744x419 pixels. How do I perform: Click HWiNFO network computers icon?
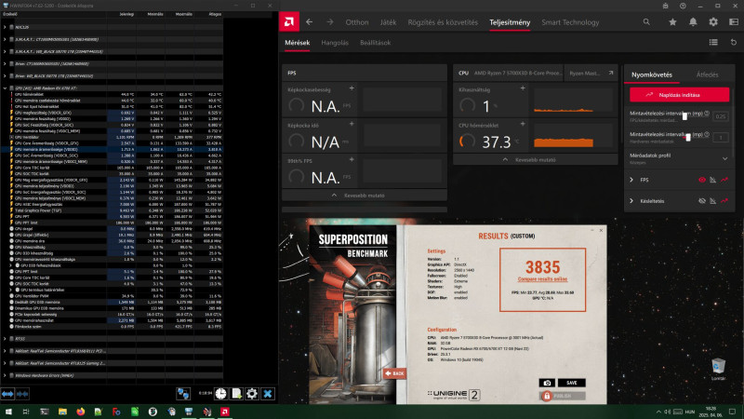point(183,394)
